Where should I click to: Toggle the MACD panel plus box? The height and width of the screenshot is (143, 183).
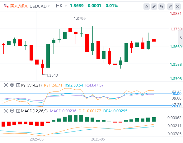pos(18,111)
